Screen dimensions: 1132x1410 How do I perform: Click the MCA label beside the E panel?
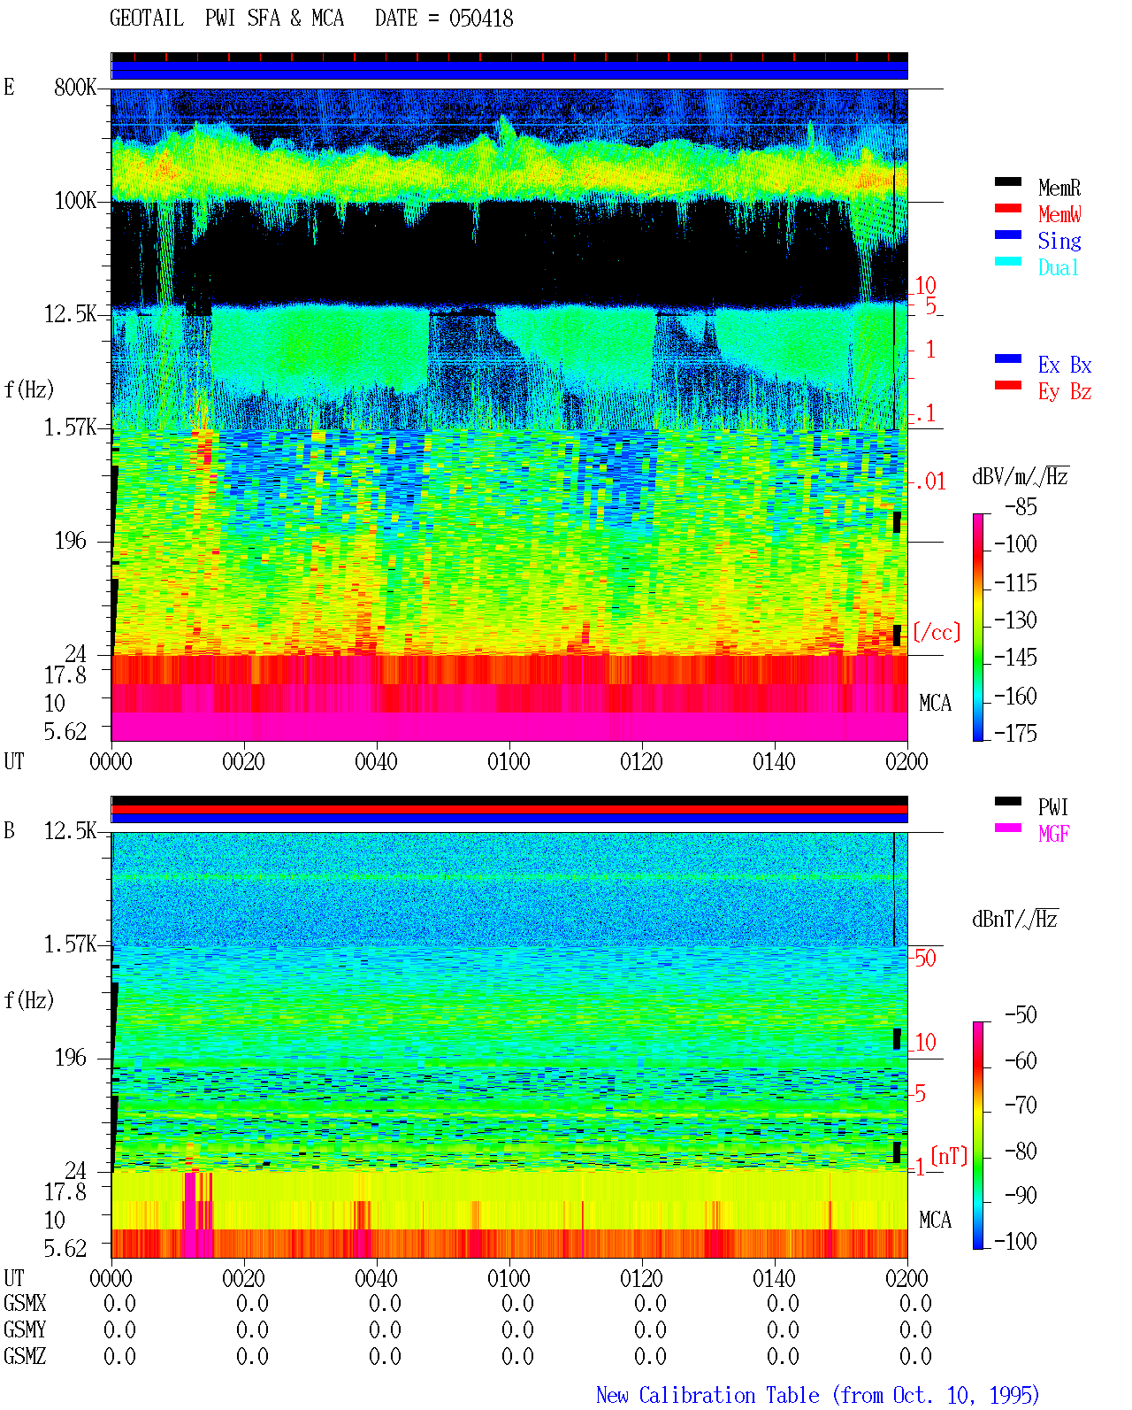935,703
